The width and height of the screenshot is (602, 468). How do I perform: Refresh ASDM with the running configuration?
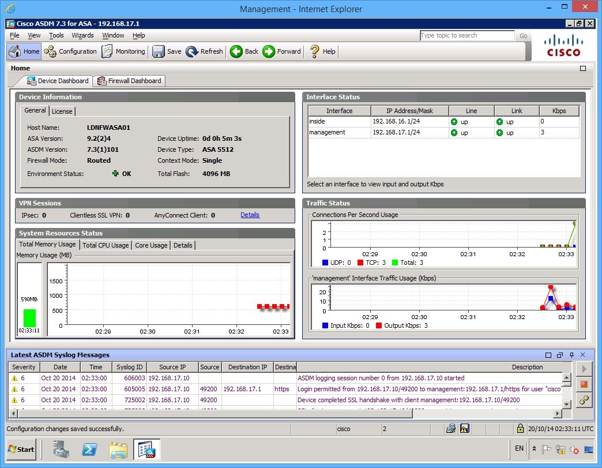pos(204,51)
